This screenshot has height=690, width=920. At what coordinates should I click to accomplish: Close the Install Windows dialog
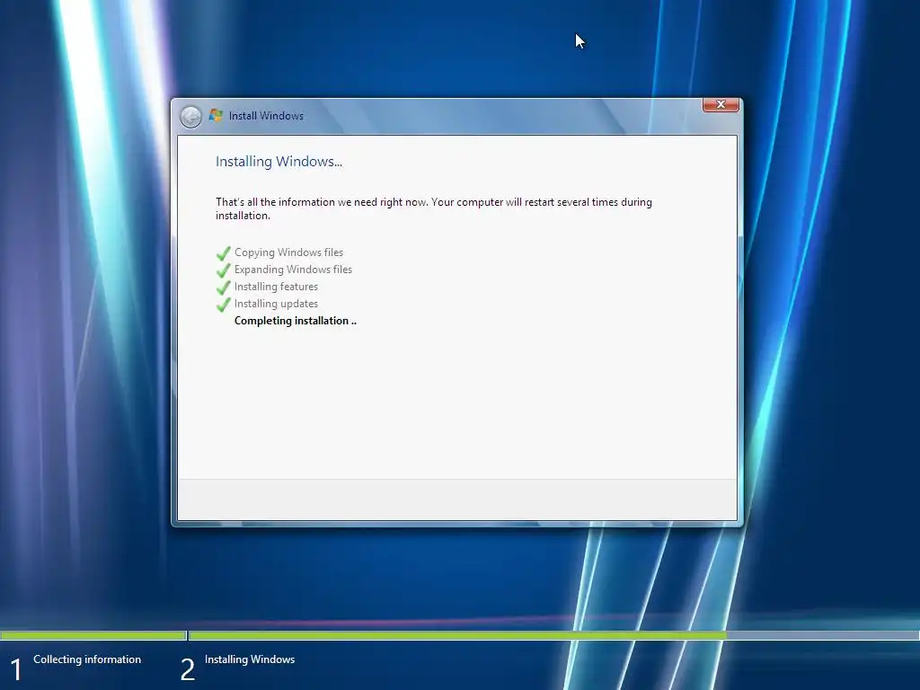721,104
